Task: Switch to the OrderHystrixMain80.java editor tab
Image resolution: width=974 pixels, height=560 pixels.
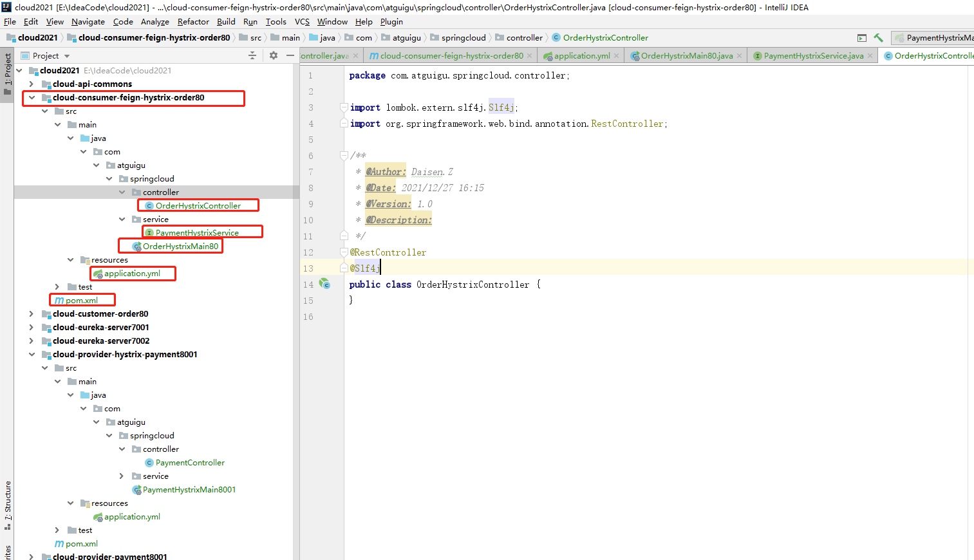Action: (x=687, y=56)
